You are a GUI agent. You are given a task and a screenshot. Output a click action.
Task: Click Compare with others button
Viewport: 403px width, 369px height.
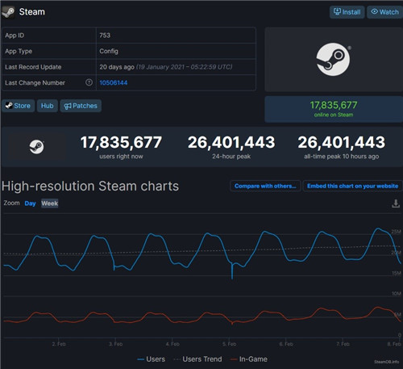(265, 186)
